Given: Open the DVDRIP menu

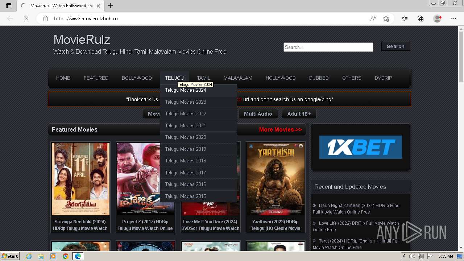Looking at the screenshot, I should pos(384,78).
